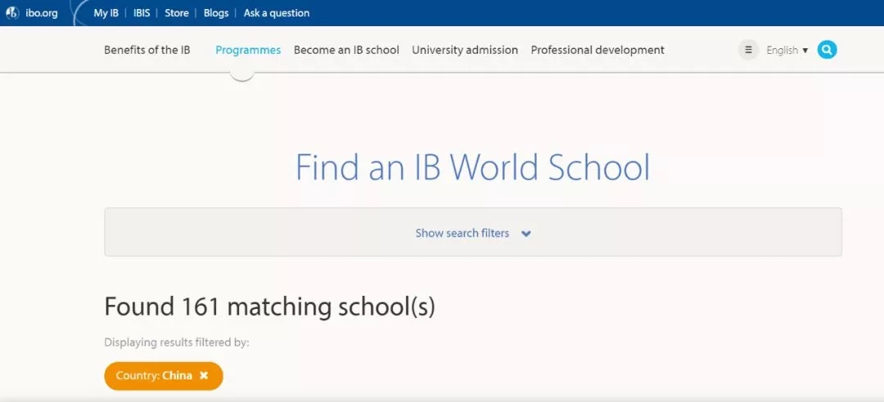This screenshot has height=402, width=884.
Task: Click the ibo.org site name text
Action: click(x=42, y=13)
